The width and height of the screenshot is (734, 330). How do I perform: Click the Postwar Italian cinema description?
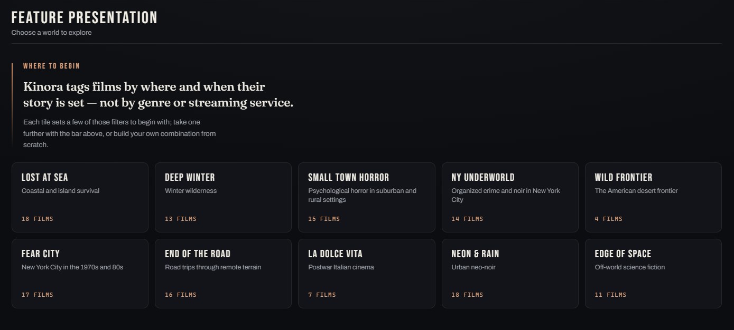pyautogui.click(x=341, y=267)
